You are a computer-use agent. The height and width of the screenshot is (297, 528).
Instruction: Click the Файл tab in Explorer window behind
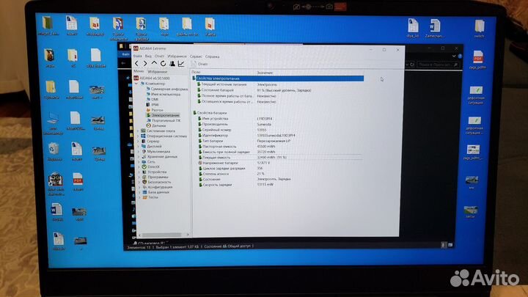pyautogui.click(x=125, y=54)
